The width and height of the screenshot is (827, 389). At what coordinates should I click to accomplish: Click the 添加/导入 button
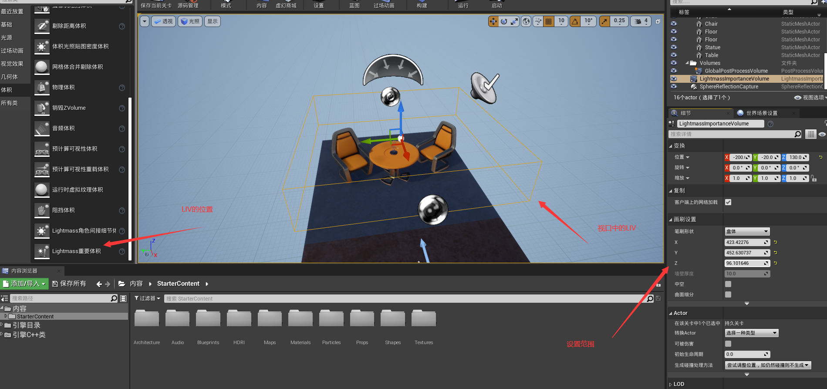coord(24,284)
